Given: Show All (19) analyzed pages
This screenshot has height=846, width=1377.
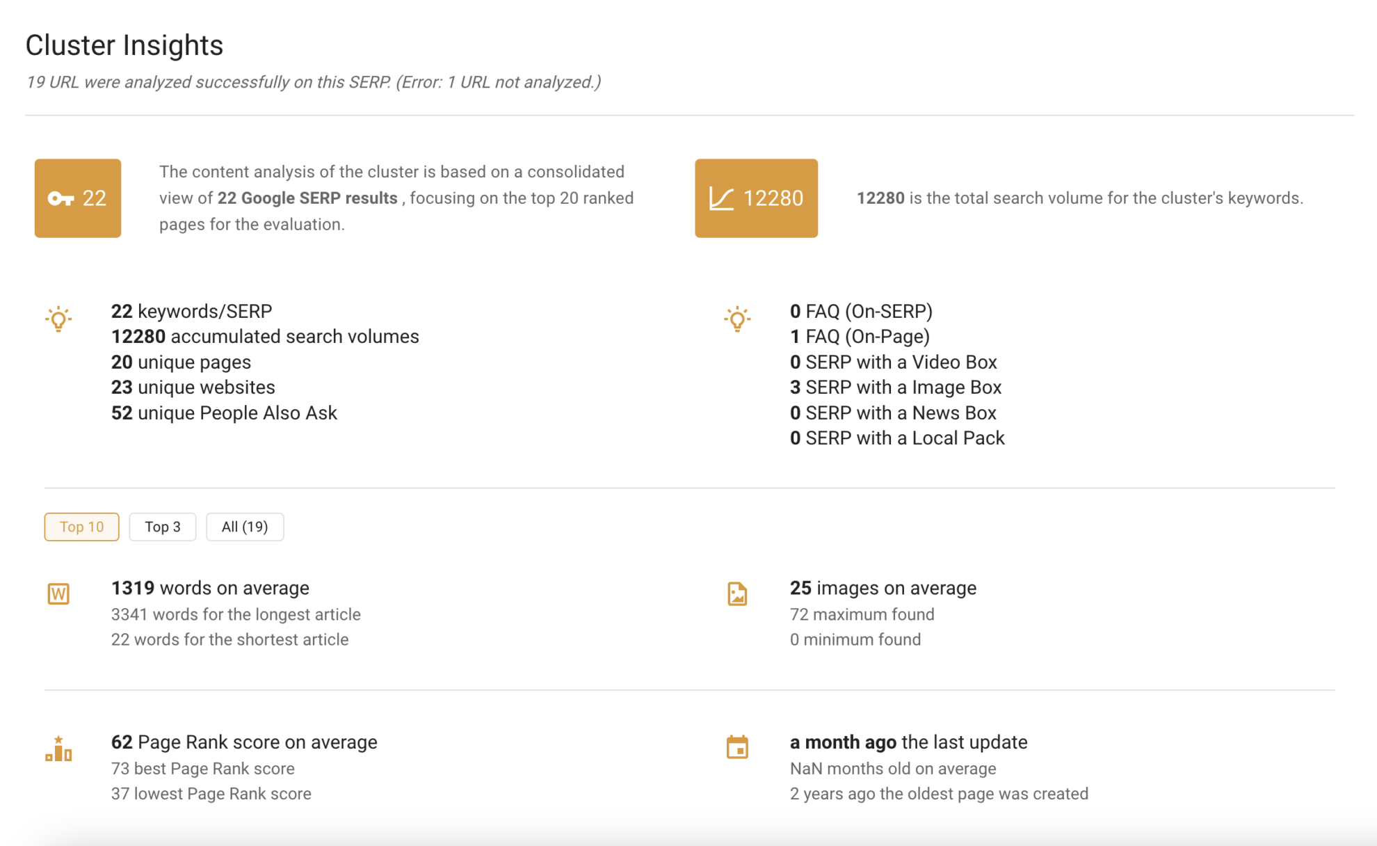Looking at the screenshot, I should pyautogui.click(x=245, y=527).
